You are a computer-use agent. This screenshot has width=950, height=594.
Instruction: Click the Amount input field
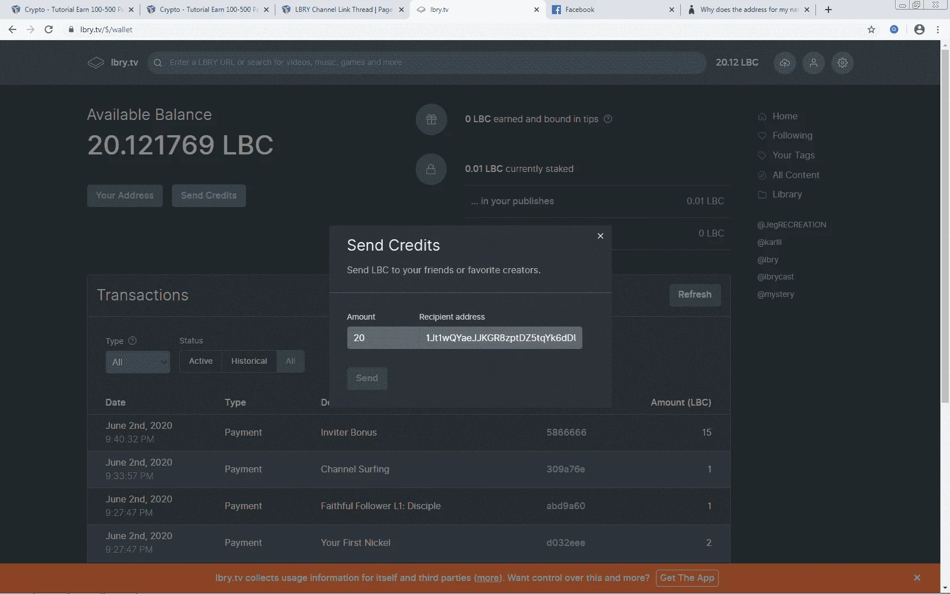click(383, 338)
